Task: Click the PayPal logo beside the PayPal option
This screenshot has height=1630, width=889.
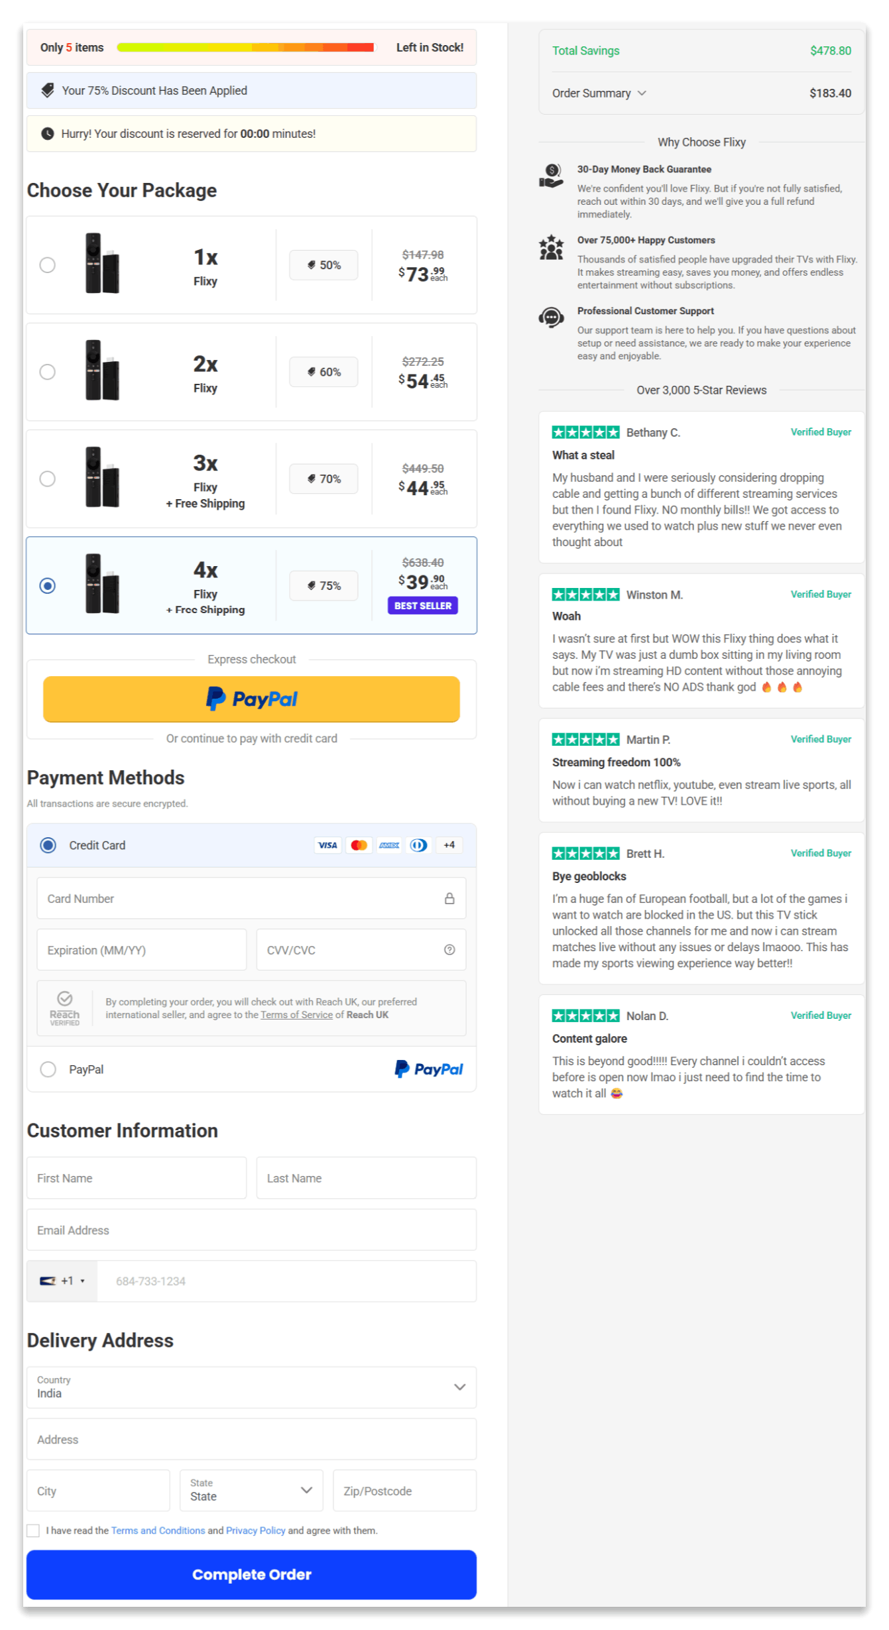Action: 428,1069
